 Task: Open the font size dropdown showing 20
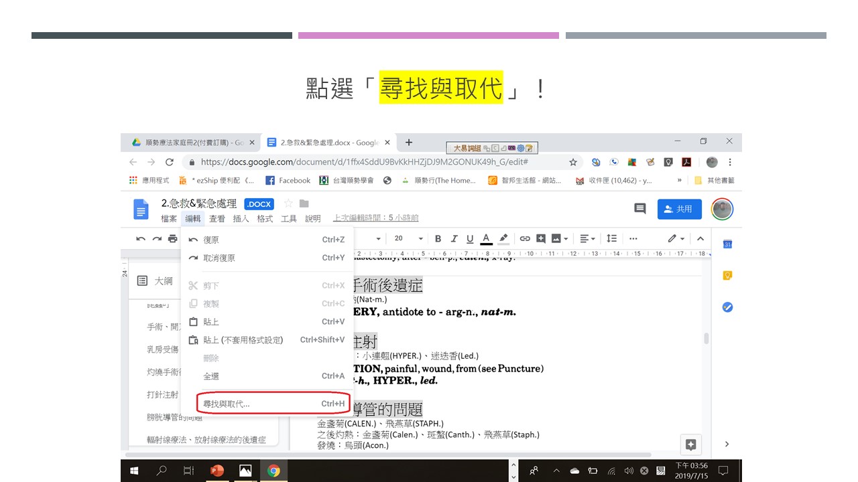point(408,239)
